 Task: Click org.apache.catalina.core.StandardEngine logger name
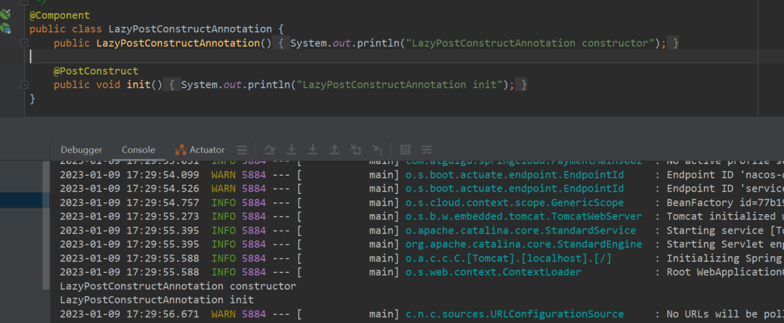pos(523,245)
